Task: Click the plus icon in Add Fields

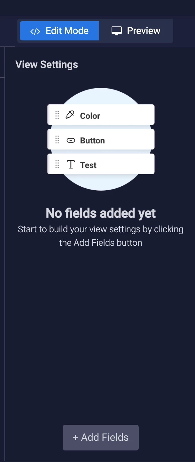Action: point(75,438)
